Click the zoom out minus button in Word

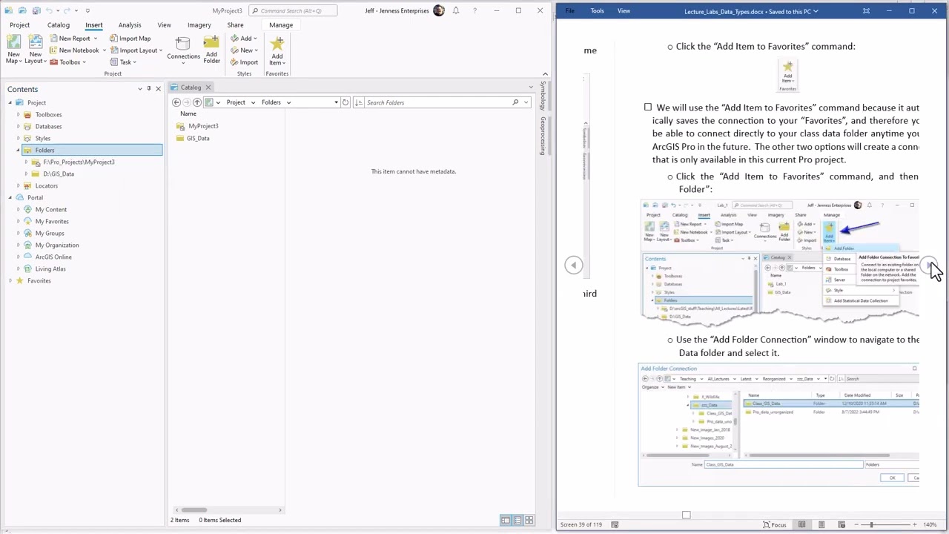point(855,524)
